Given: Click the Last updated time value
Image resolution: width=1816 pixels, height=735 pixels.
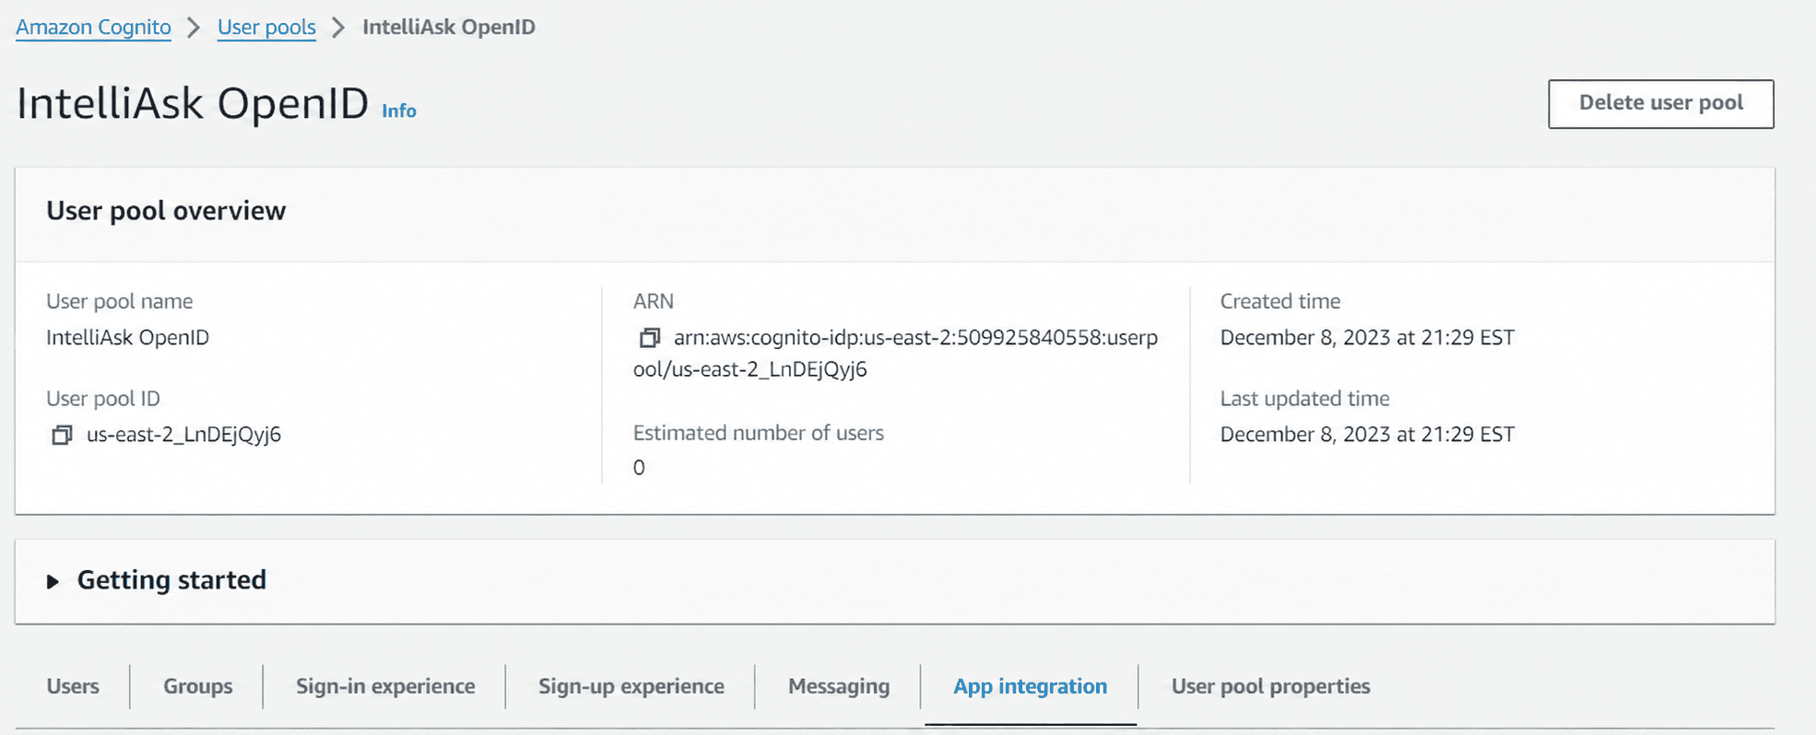Looking at the screenshot, I should pos(1367,435).
